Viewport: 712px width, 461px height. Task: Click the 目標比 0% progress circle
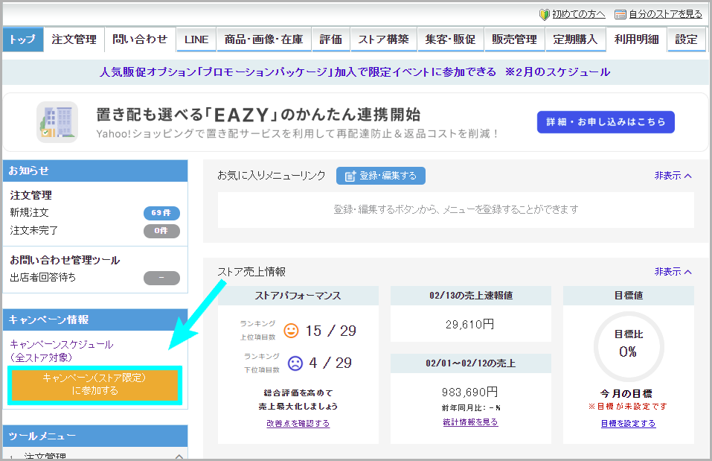629,346
